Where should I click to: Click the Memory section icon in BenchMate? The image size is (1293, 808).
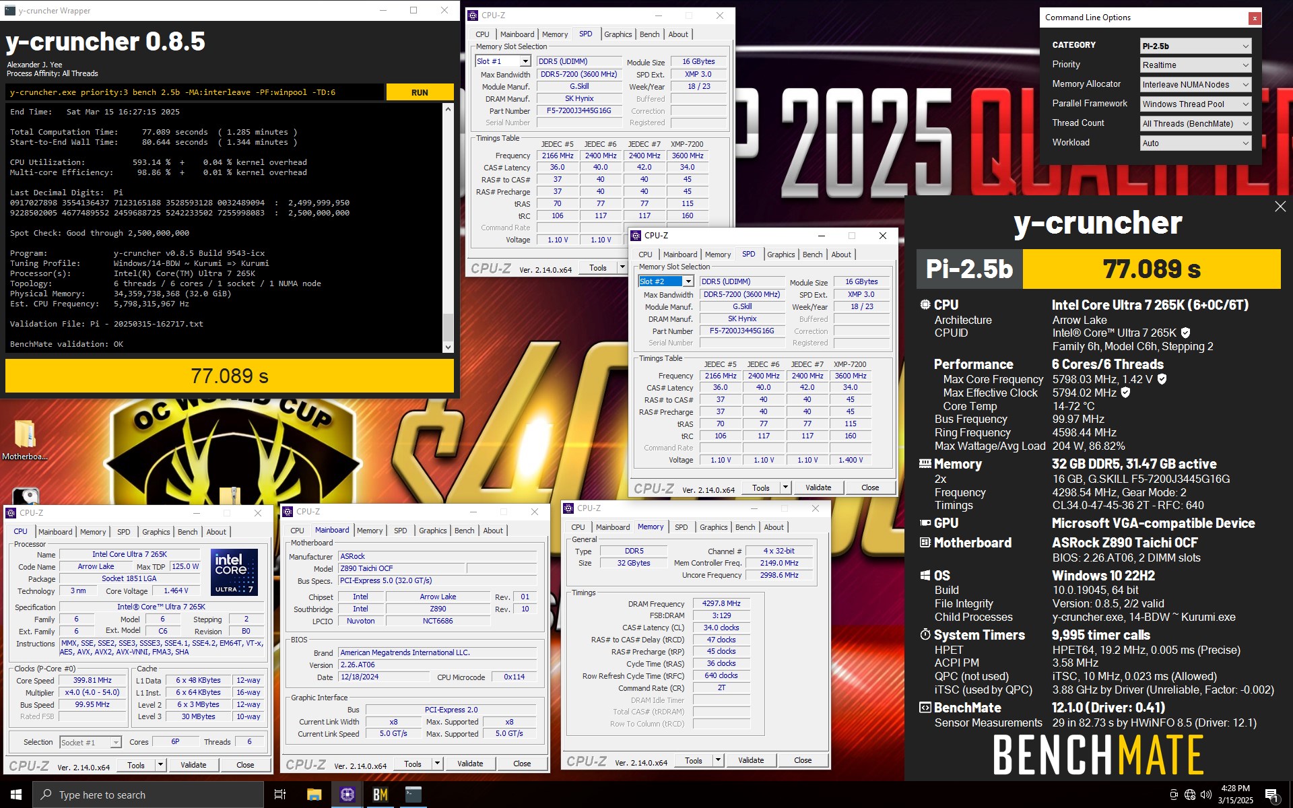[x=925, y=463]
